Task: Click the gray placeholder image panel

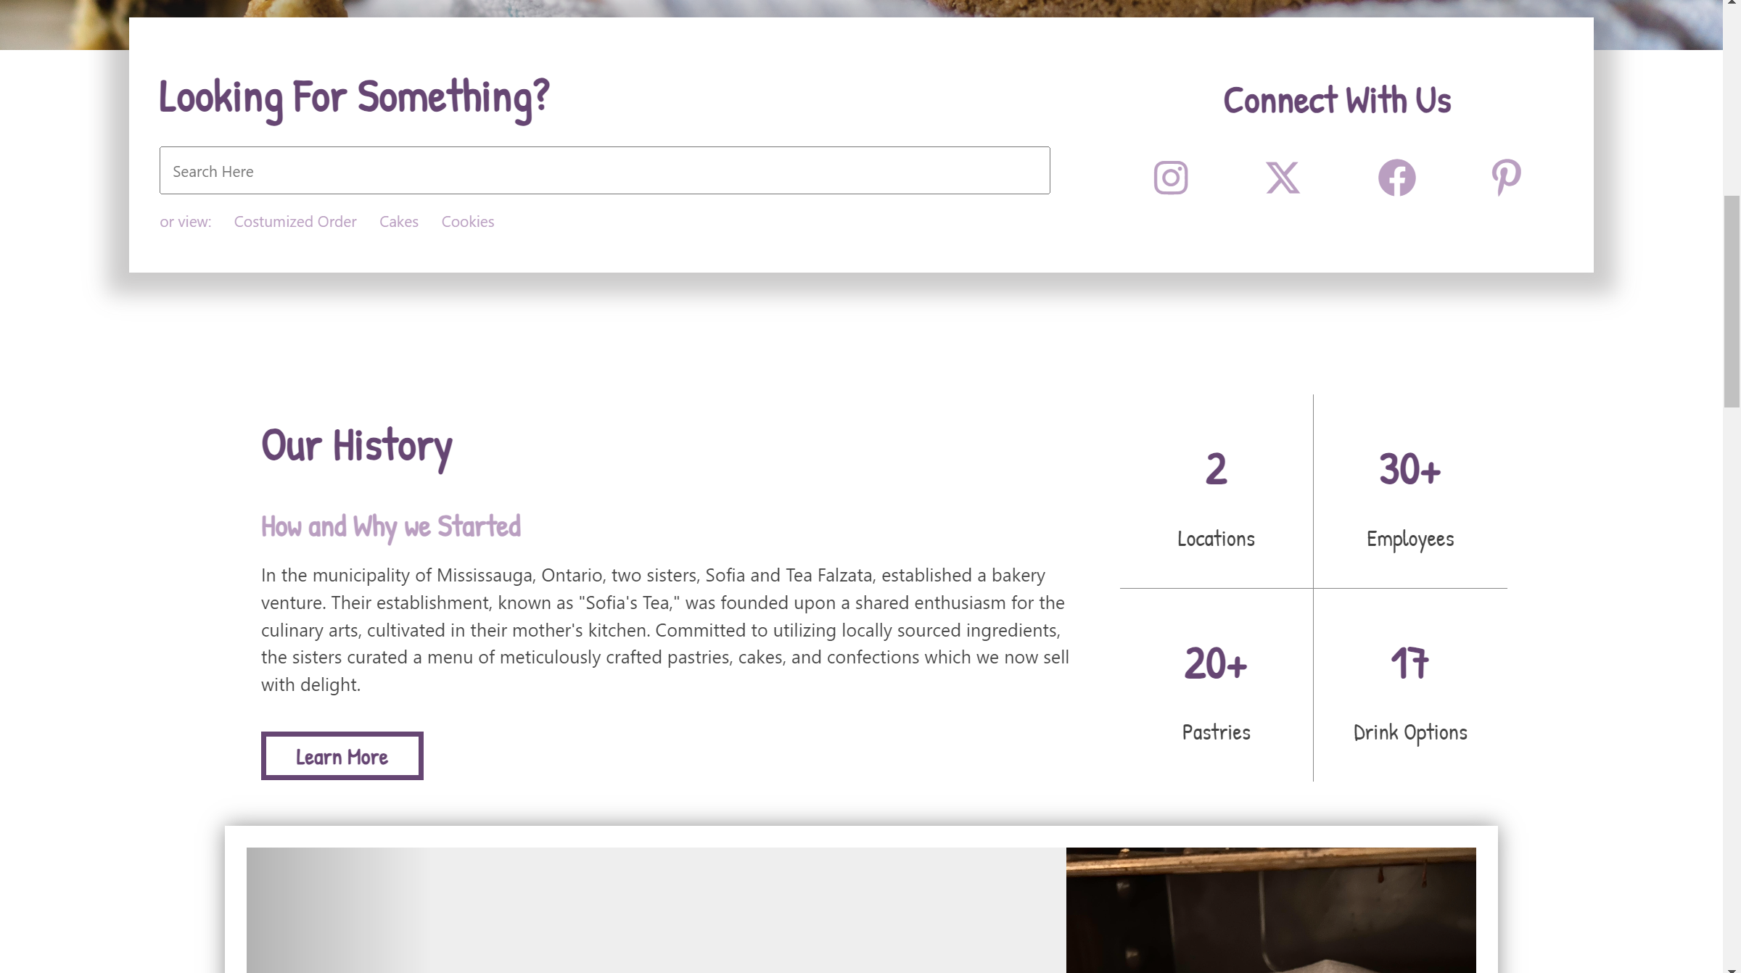Action: coord(656,910)
